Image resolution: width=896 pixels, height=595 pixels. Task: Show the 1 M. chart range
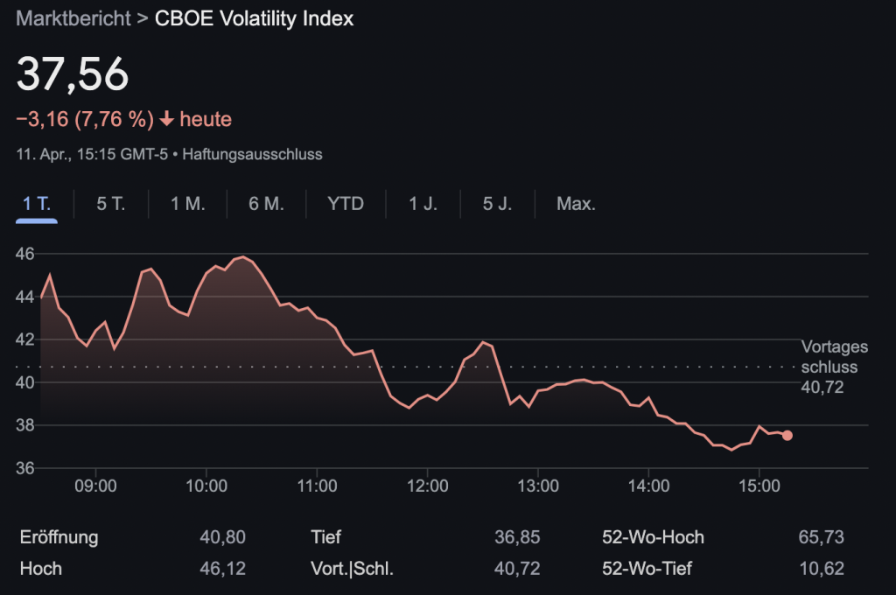pyautogui.click(x=187, y=204)
